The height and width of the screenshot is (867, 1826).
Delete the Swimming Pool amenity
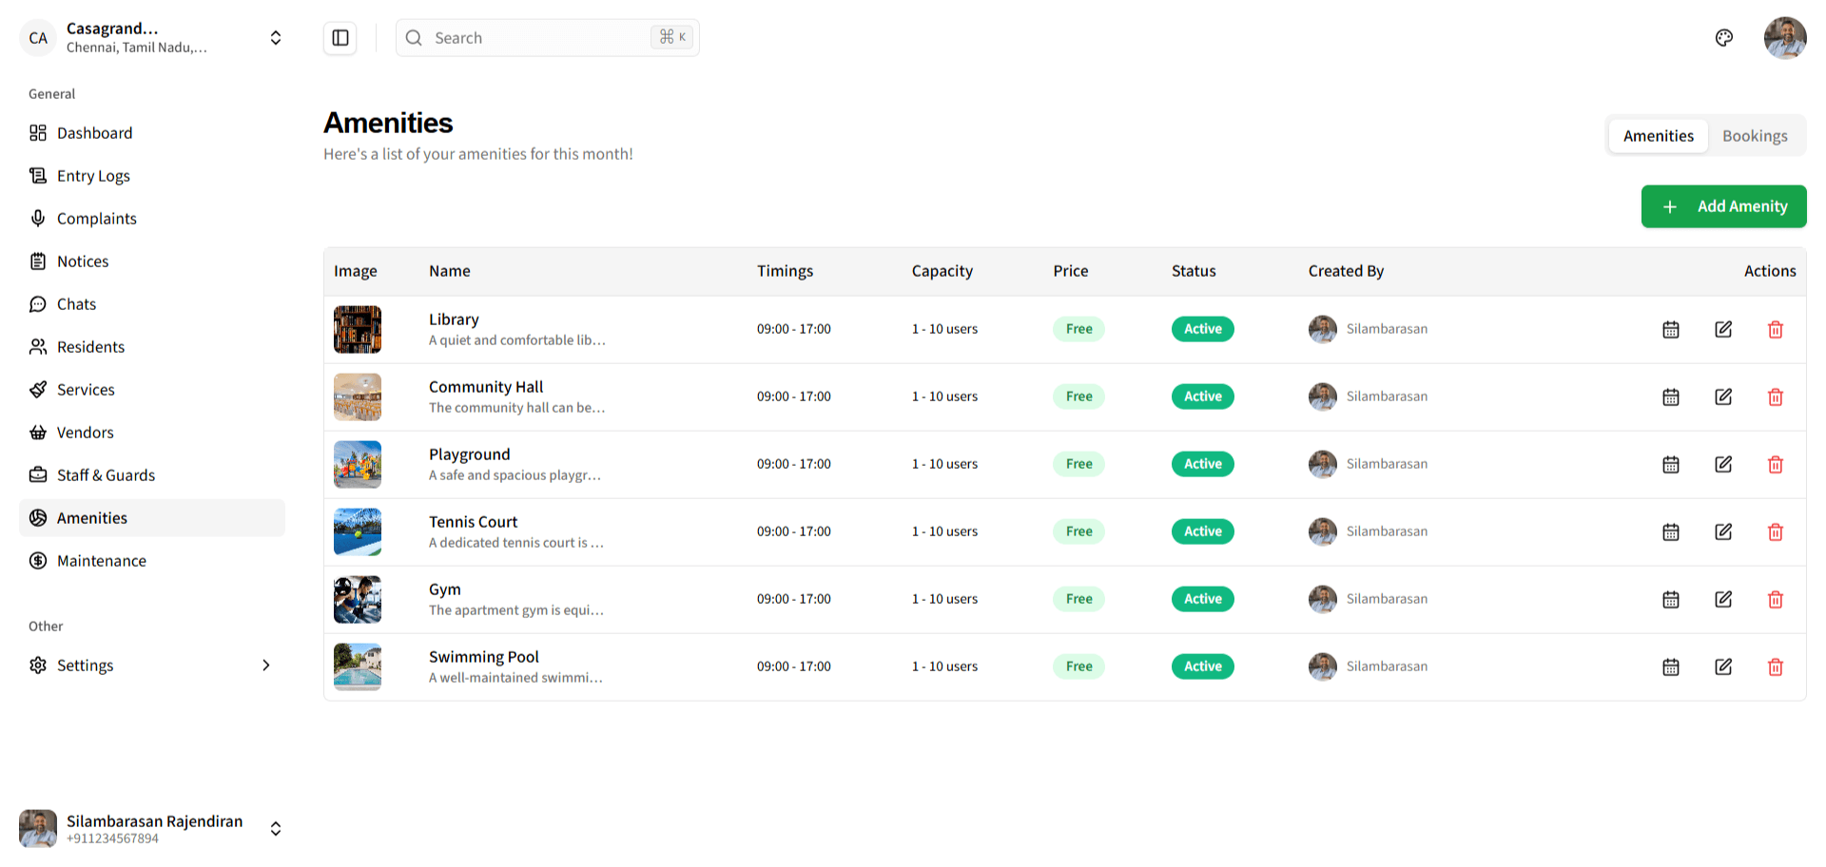click(x=1776, y=666)
